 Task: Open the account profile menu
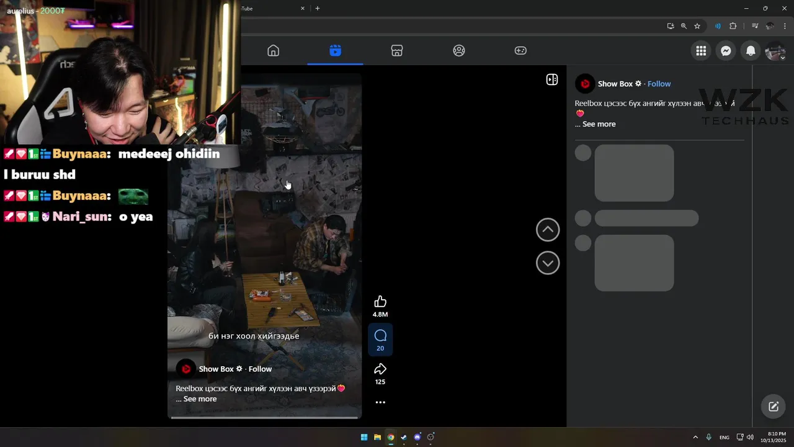(775, 51)
